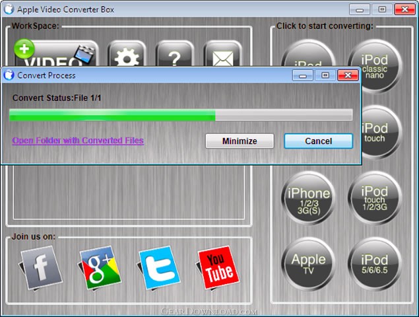Viewport: 419px width, 317px height.
Task: Open the YouTube icon
Action: (x=218, y=268)
